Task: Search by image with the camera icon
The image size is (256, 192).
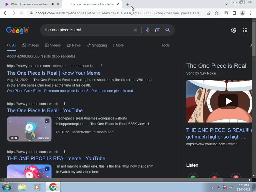Action: 157,30
